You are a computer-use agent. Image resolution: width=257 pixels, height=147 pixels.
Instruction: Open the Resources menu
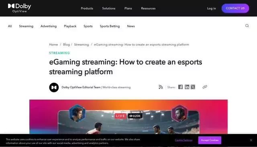148,8
